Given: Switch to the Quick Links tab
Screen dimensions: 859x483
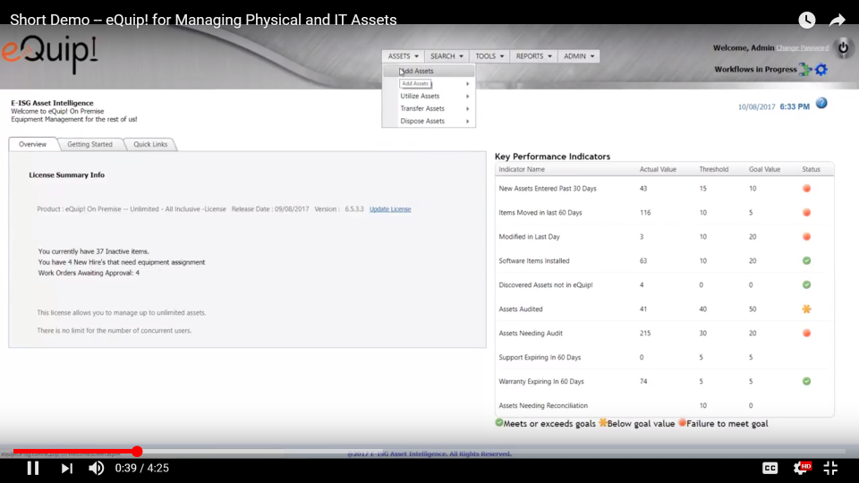Looking at the screenshot, I should [150, 144].
